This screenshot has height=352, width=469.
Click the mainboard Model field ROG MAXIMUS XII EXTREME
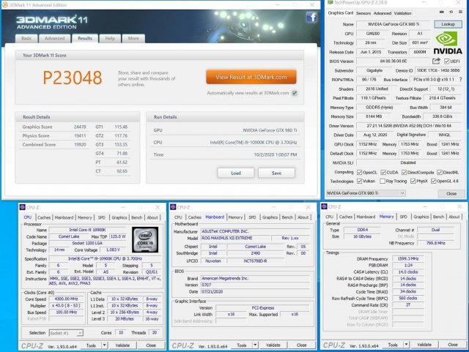234,238
